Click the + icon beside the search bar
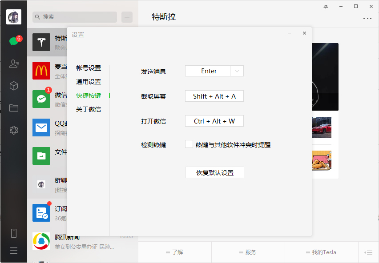This screenshot has height=263, width=379. tap(127, 17)
